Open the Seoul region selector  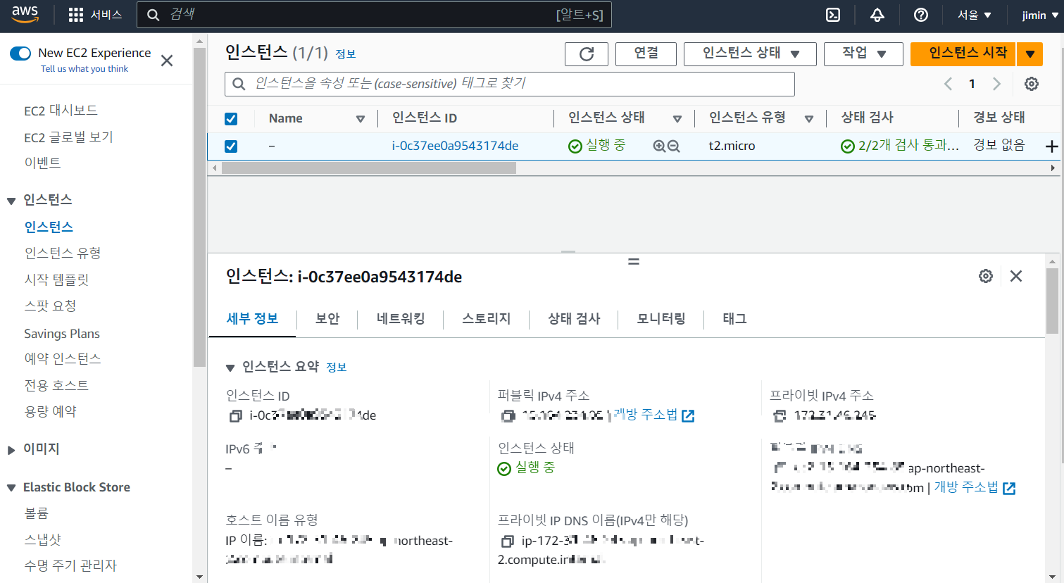tap(975, 15)
